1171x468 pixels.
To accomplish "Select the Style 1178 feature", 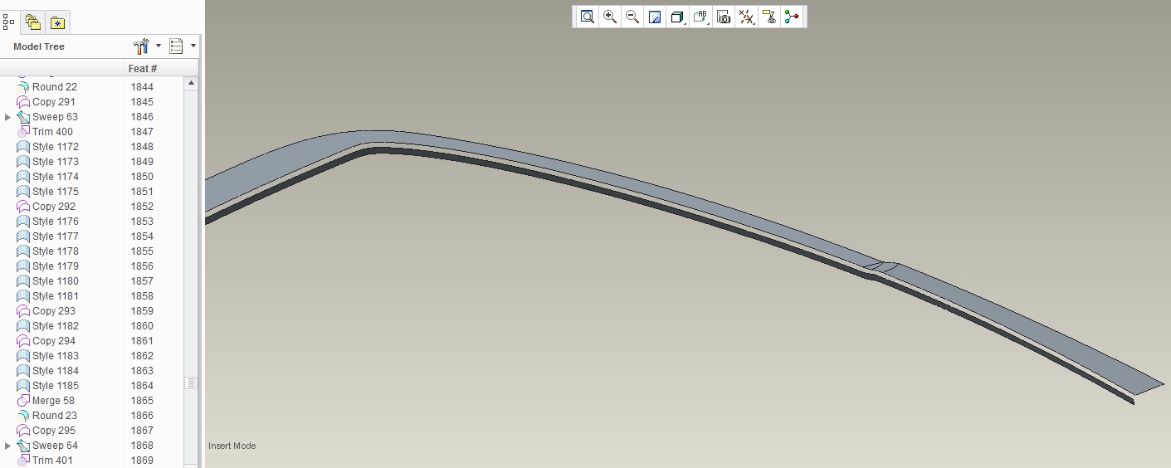I will coord(56,251).
